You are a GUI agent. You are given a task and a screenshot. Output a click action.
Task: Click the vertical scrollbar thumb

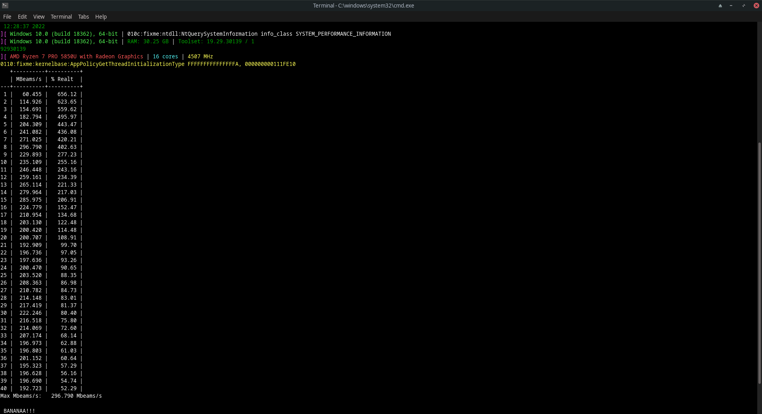click(759, 263)
